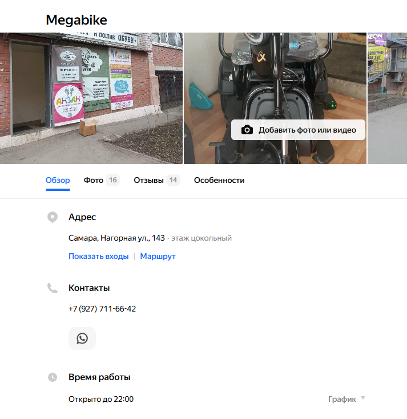Open the black electric scooter photo
The width and height of the screenshot is (407, 419).
coord(275,80)
